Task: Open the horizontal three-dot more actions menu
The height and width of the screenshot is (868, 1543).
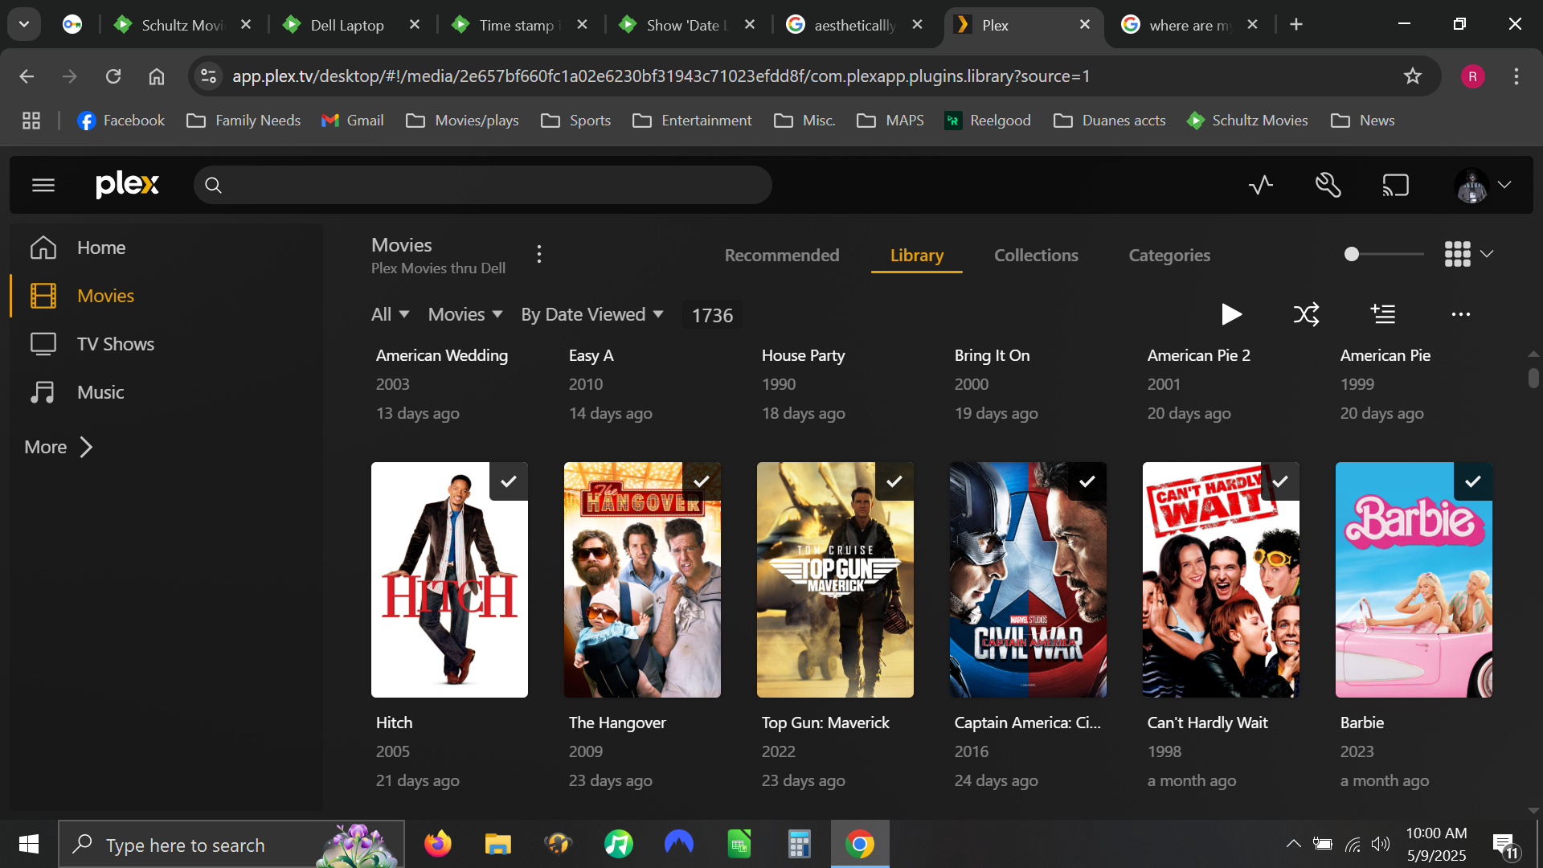Action: point(1461,314)
